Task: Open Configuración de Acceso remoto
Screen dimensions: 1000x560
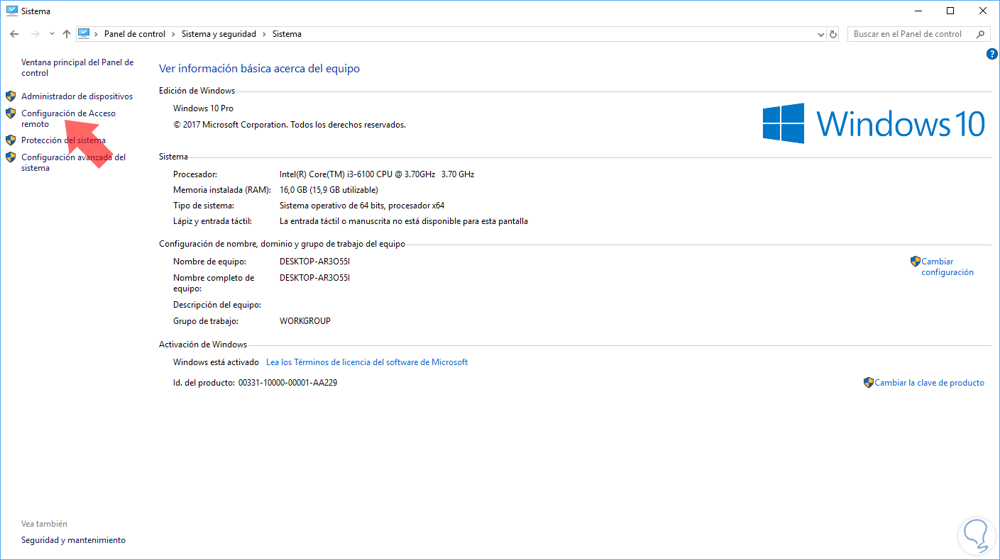Action: pyautogui.click(x=68, y=118)
